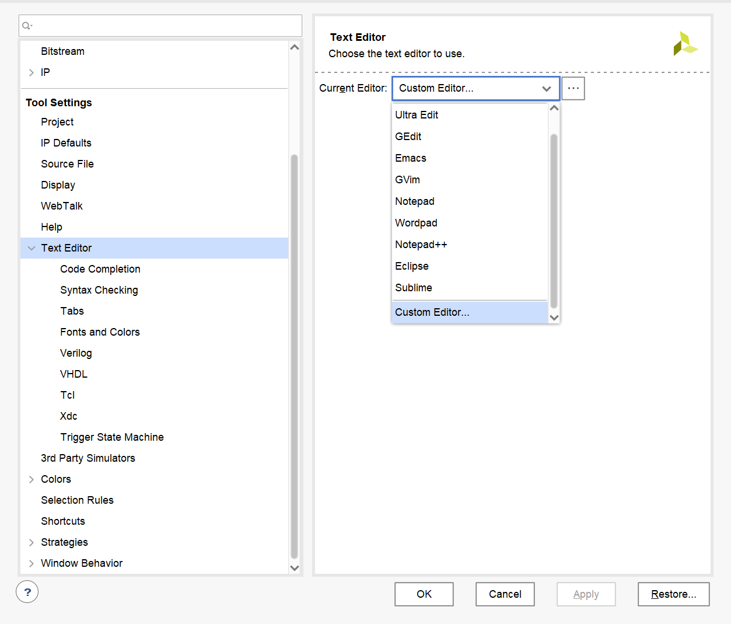
Task: Open Tcl editor settings
Action: click(x=67, y=395)
